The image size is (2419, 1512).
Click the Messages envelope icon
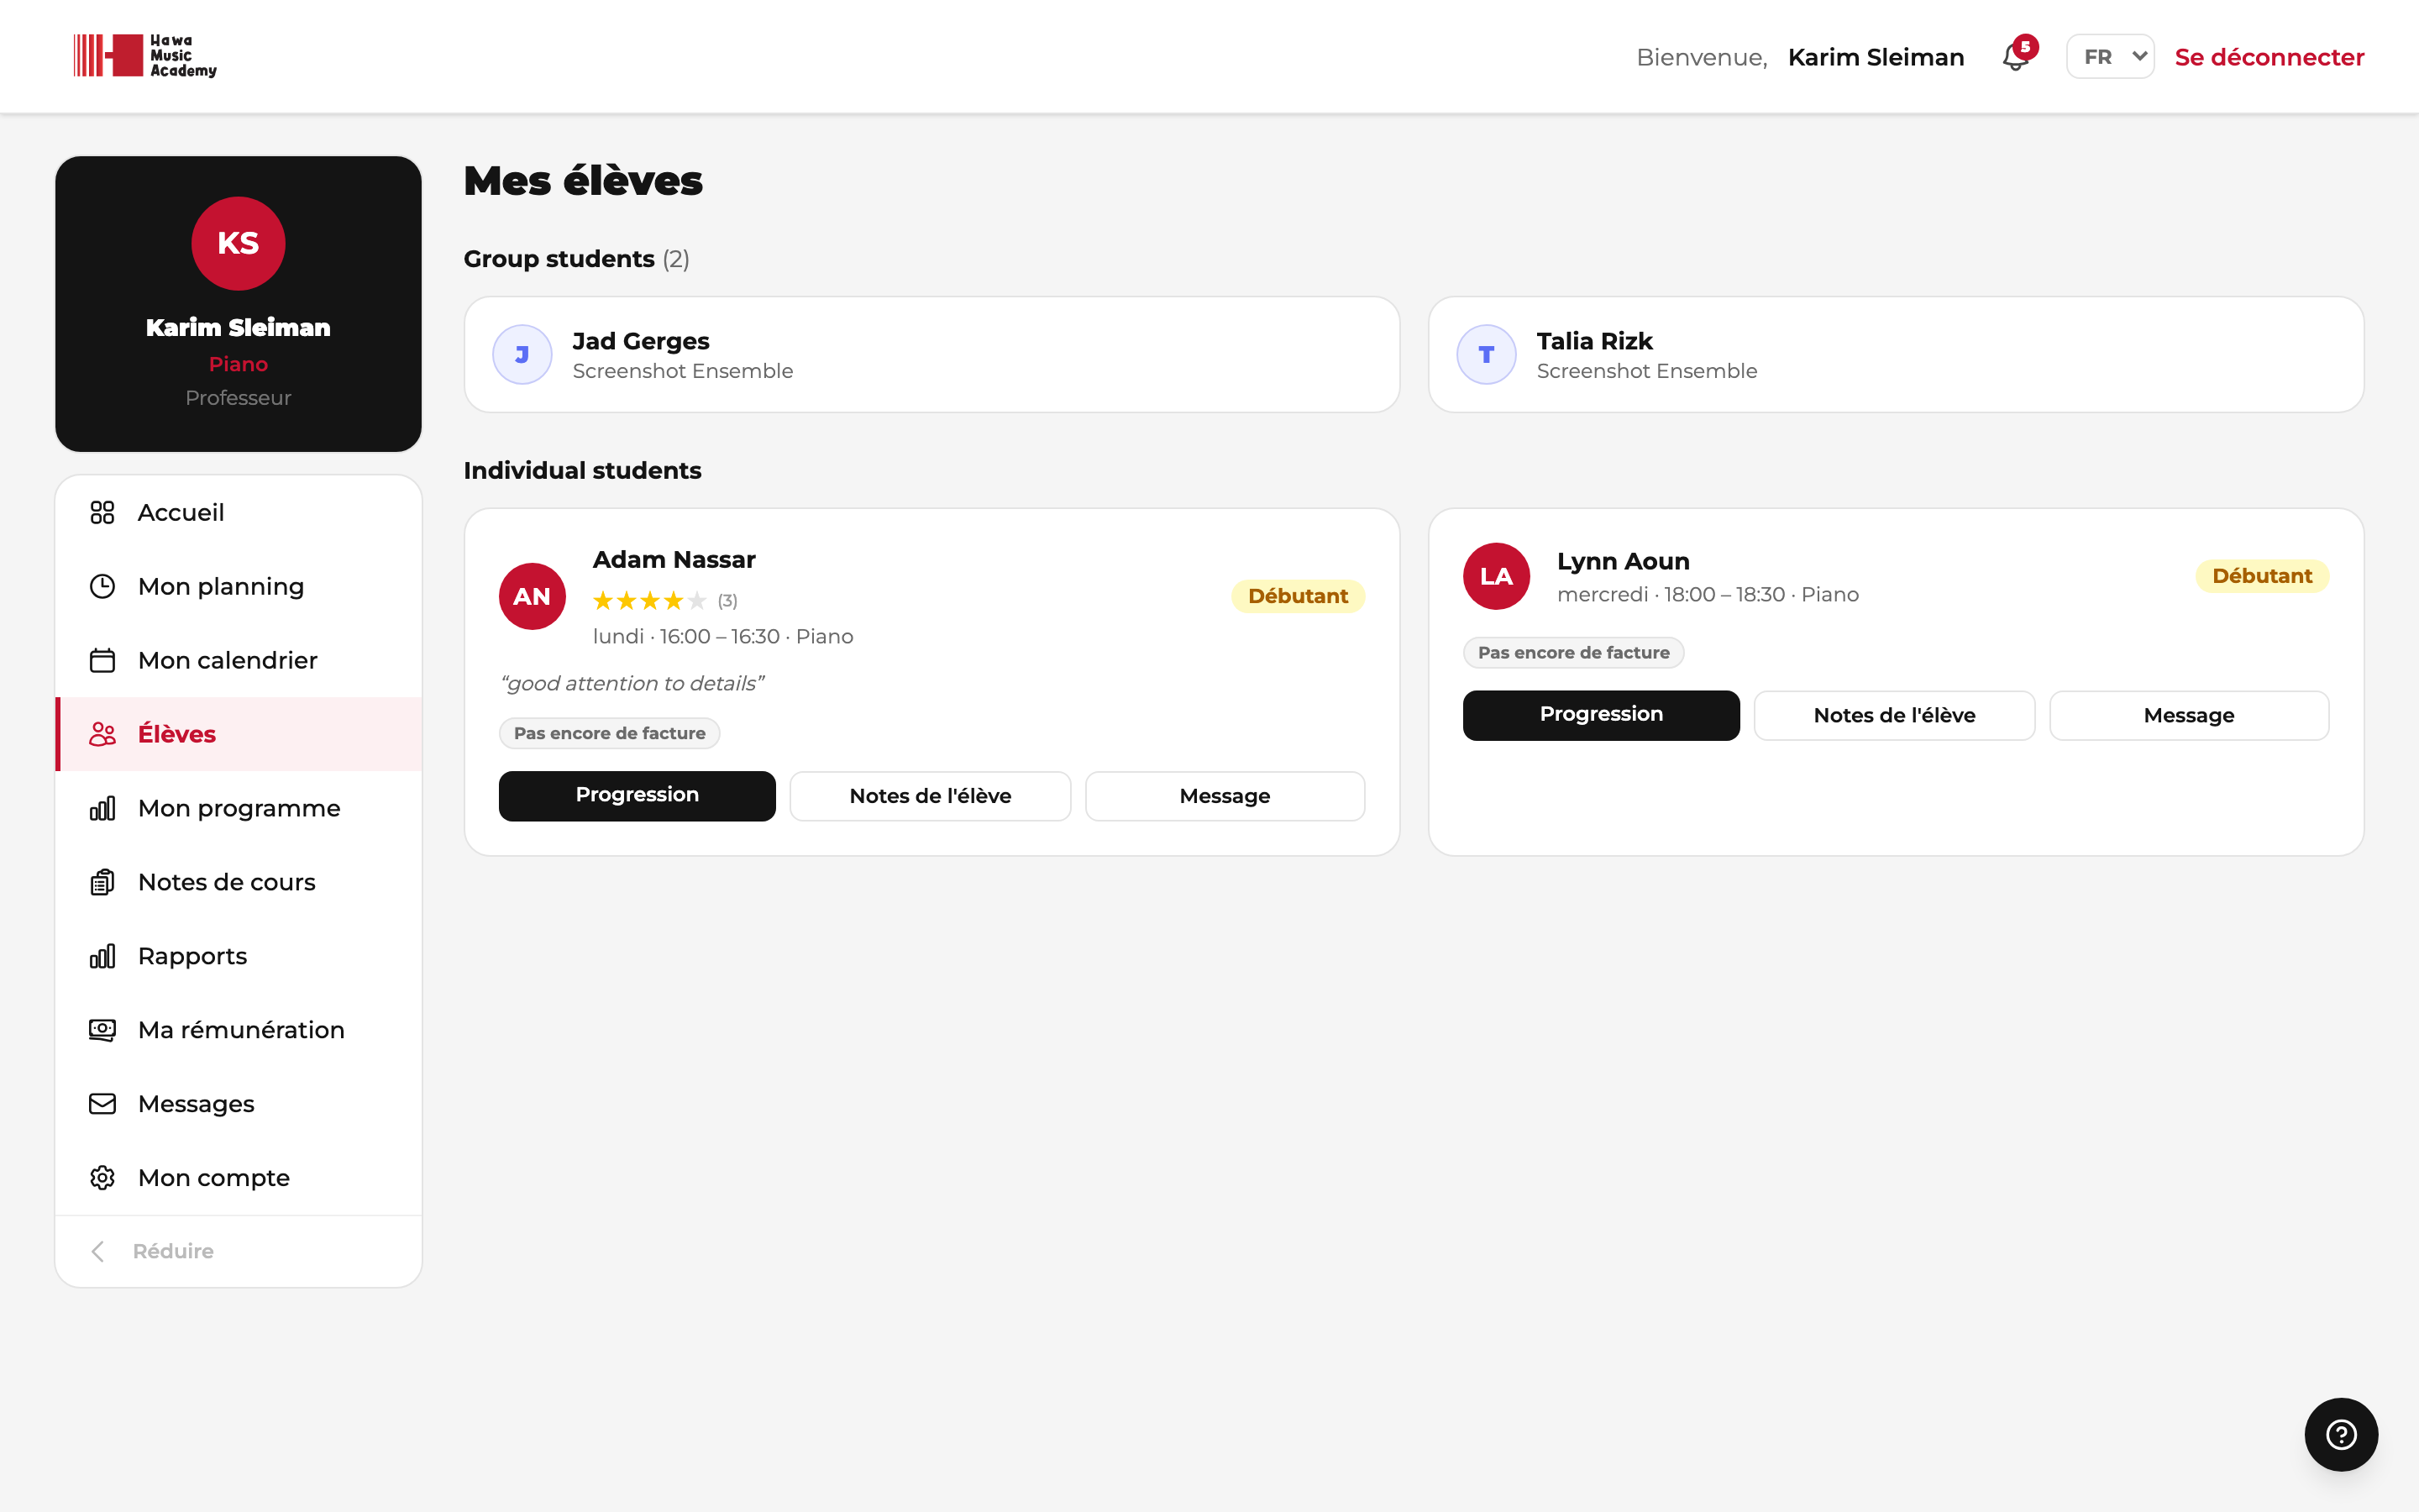(102, 1104)
